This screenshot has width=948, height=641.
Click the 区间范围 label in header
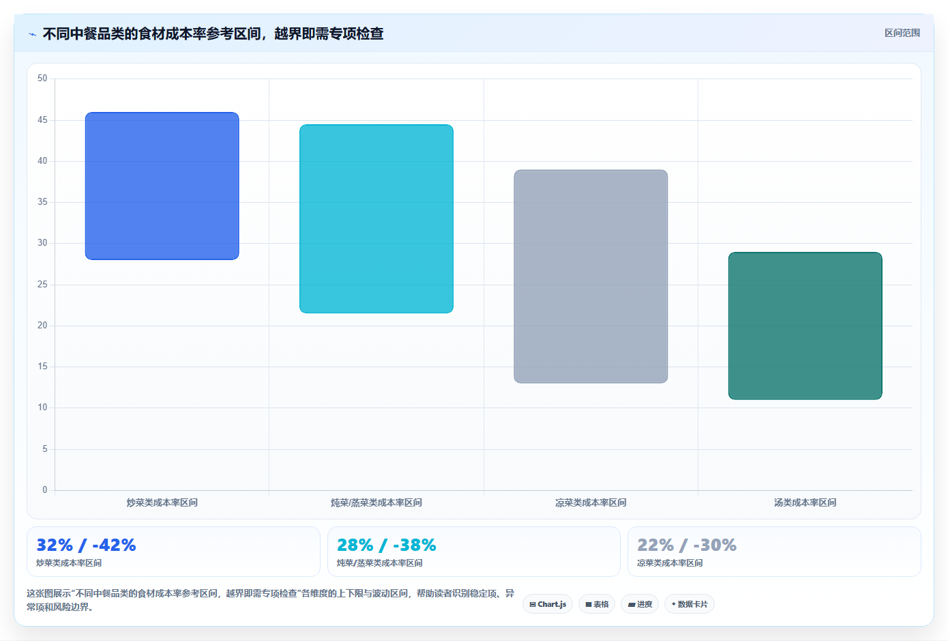902,33
